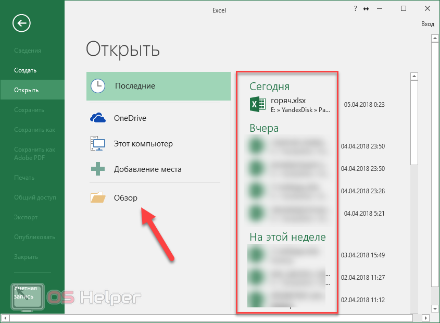Click the help question mark icon

355,9
